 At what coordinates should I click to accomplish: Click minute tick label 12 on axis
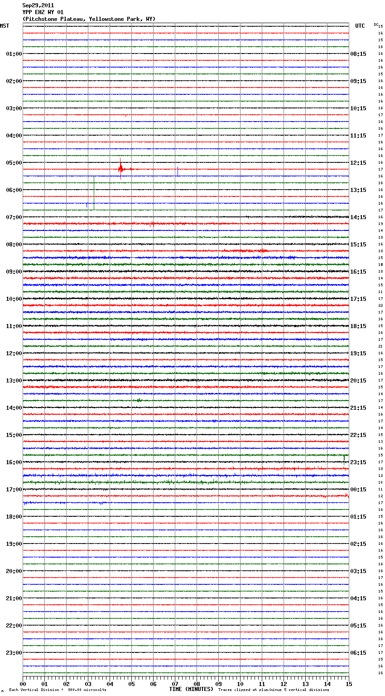pos(284,684)
